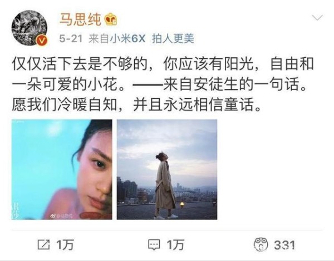Open the 马思纯 username link
Viewport: 334px width, 261px height.
point(80,19)
